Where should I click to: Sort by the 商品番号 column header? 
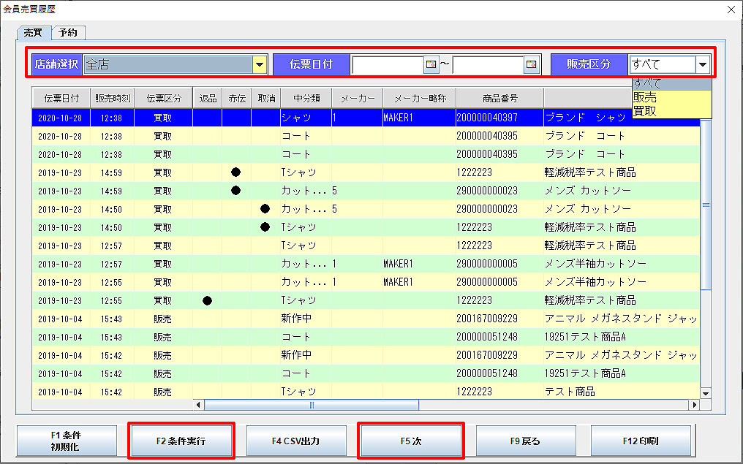click(x=499, y=98)
